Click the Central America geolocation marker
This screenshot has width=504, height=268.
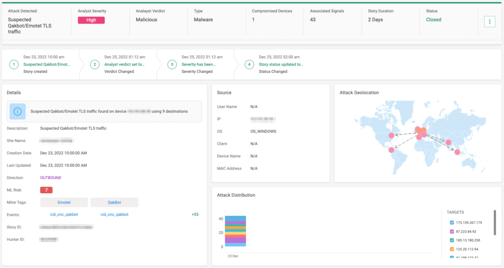coord(391,150)
